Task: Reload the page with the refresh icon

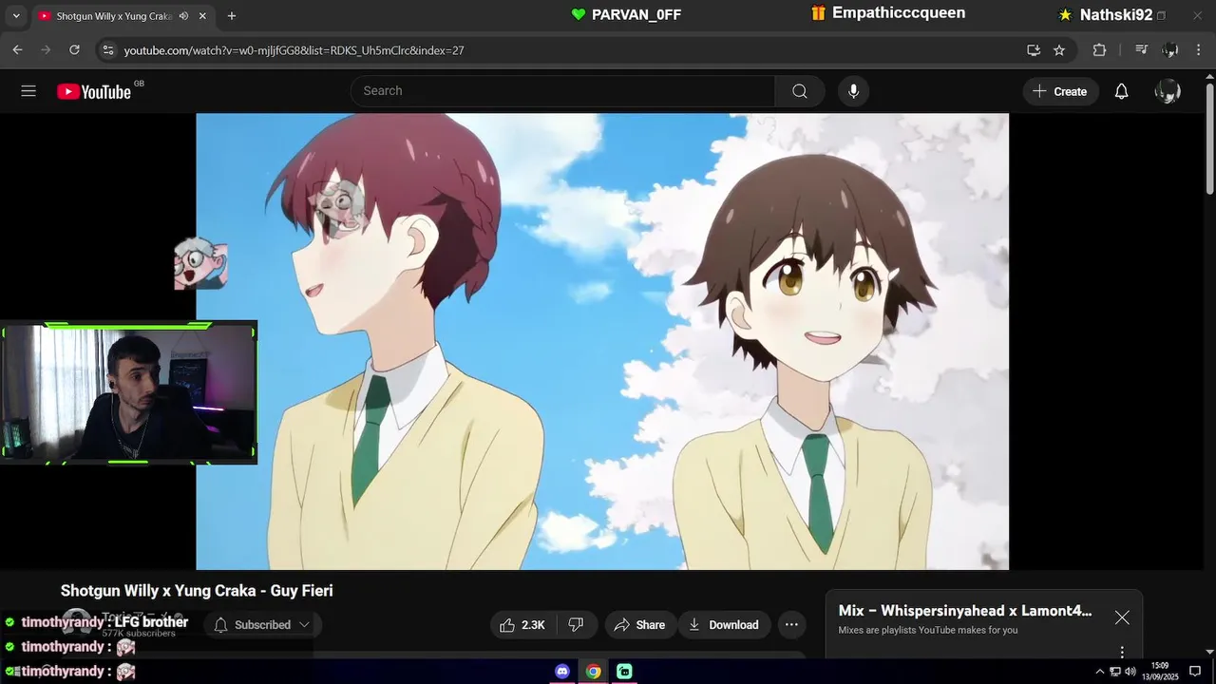Action: click(x=74, y=49)
